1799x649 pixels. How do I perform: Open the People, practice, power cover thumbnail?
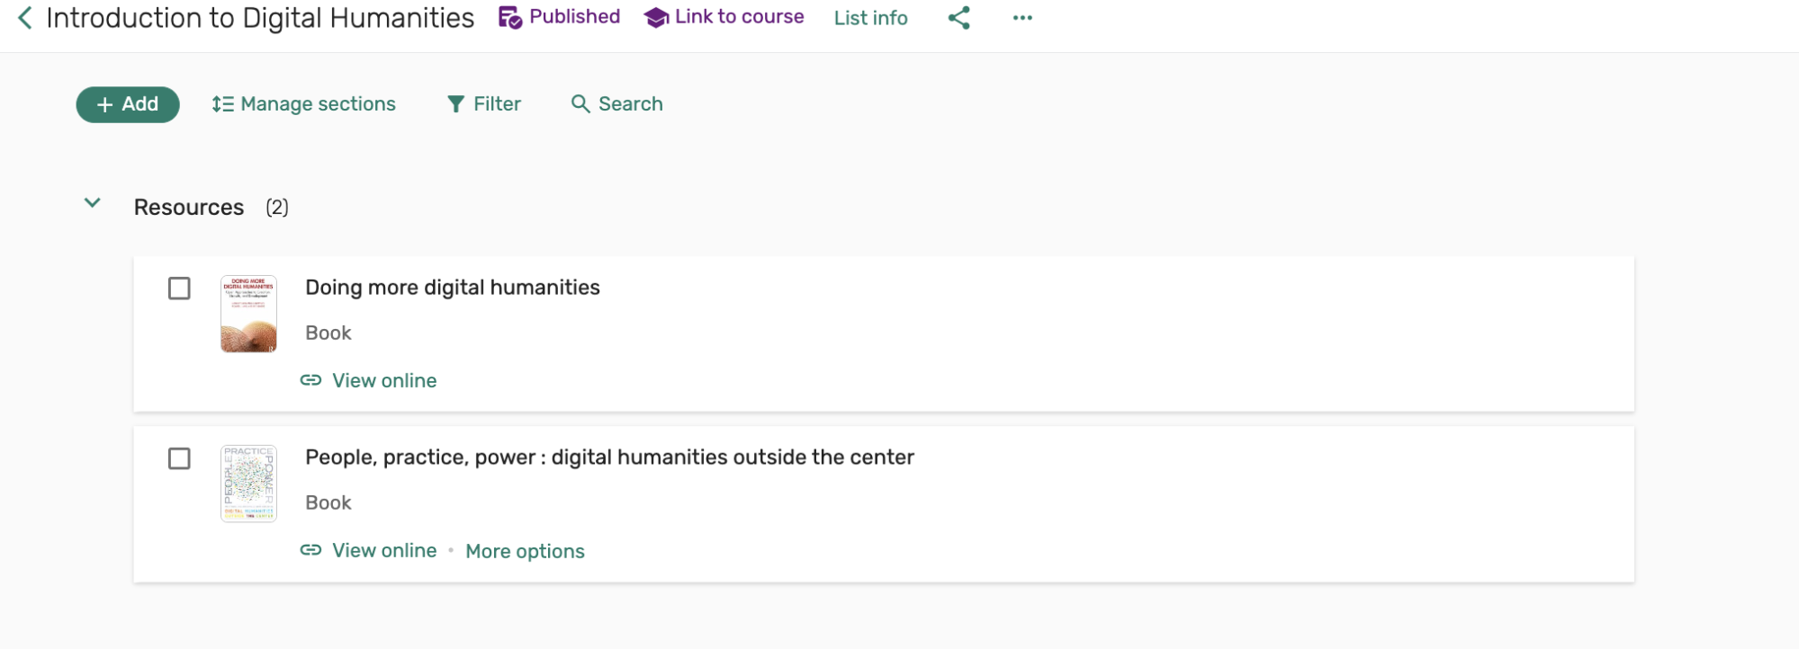248,484
